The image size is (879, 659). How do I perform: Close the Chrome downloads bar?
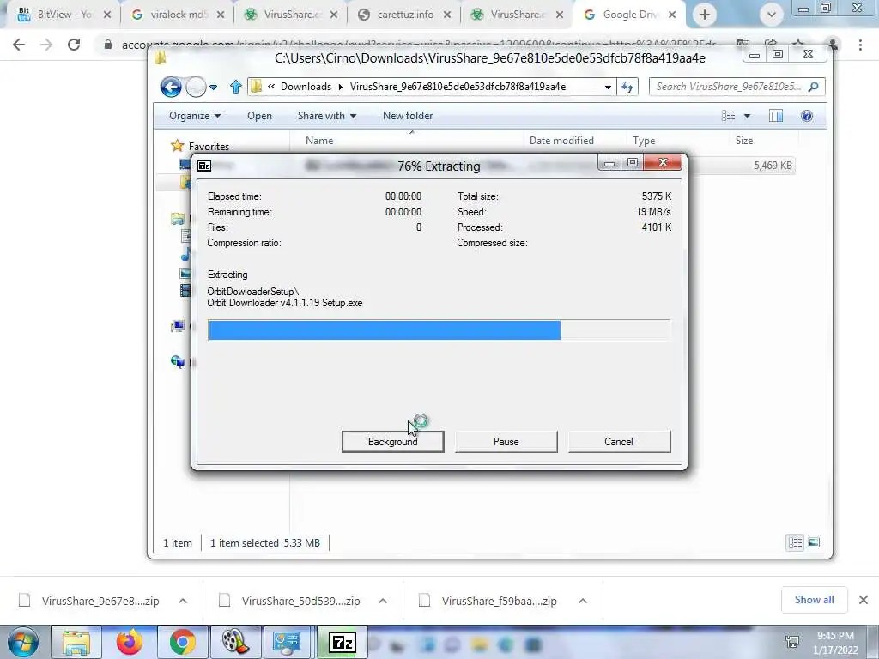(x=864, y=600)
